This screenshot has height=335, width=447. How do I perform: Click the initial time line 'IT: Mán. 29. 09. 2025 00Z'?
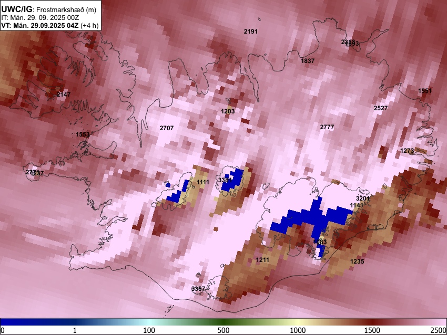point(40,18)
